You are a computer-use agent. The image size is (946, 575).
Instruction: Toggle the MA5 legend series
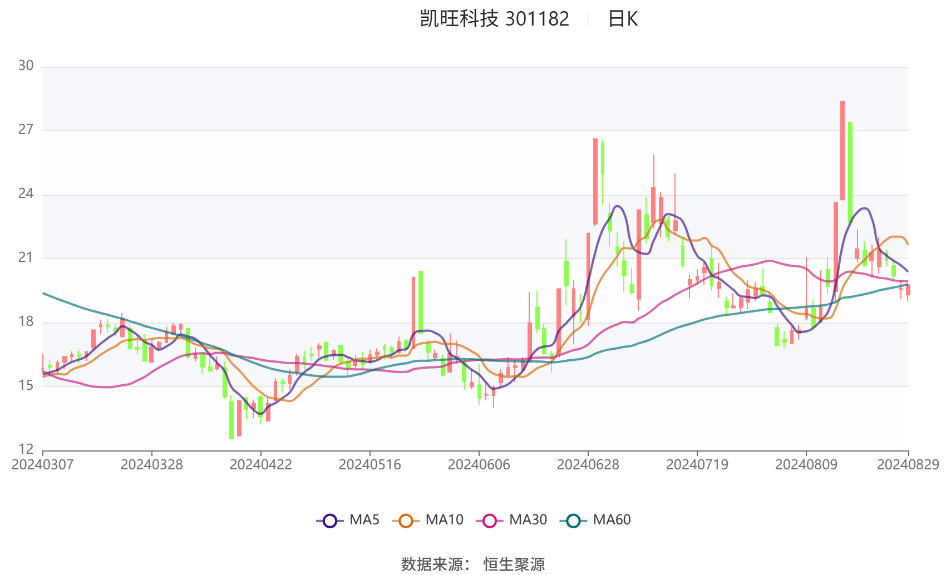(348, 521)
